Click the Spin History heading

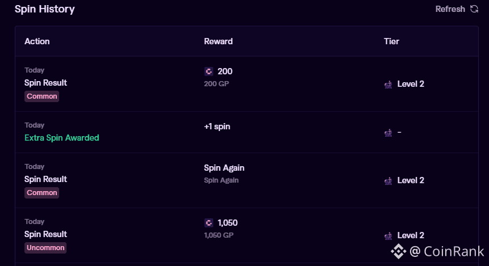(44, 9)
